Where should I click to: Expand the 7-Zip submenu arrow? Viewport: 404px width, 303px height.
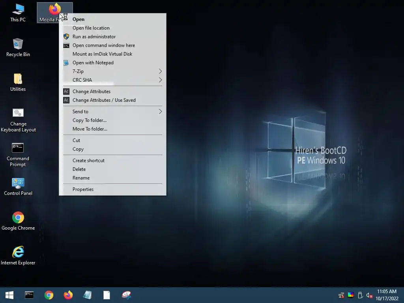pos(160,71)
